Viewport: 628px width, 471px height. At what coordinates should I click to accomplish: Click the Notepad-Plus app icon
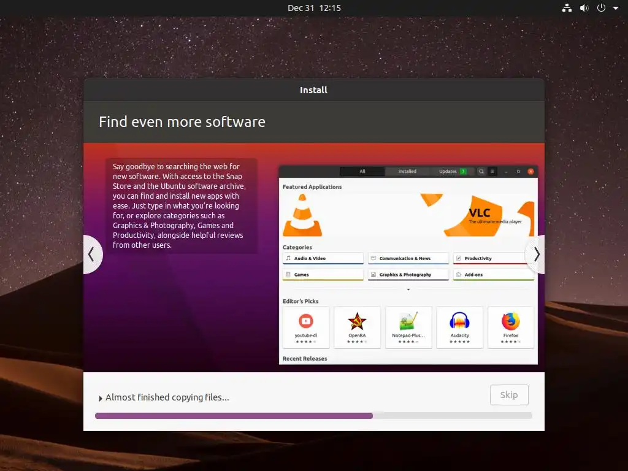(408, 321)
